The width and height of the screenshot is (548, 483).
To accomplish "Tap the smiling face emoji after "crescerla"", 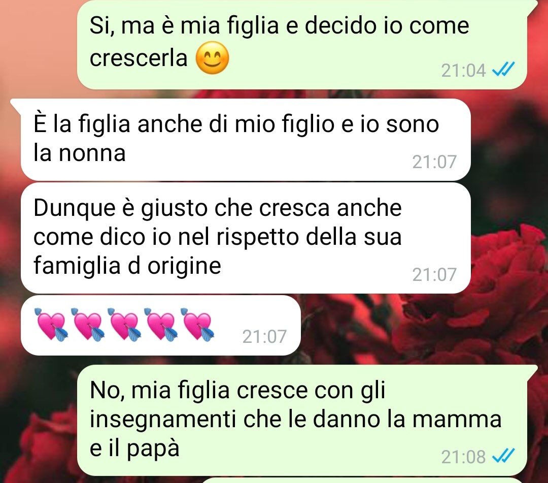I will tap(212, 58).
